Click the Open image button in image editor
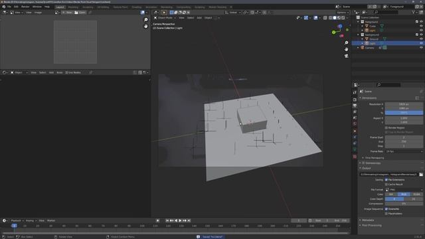The image size is (425, 239). [x=80, y=13]
